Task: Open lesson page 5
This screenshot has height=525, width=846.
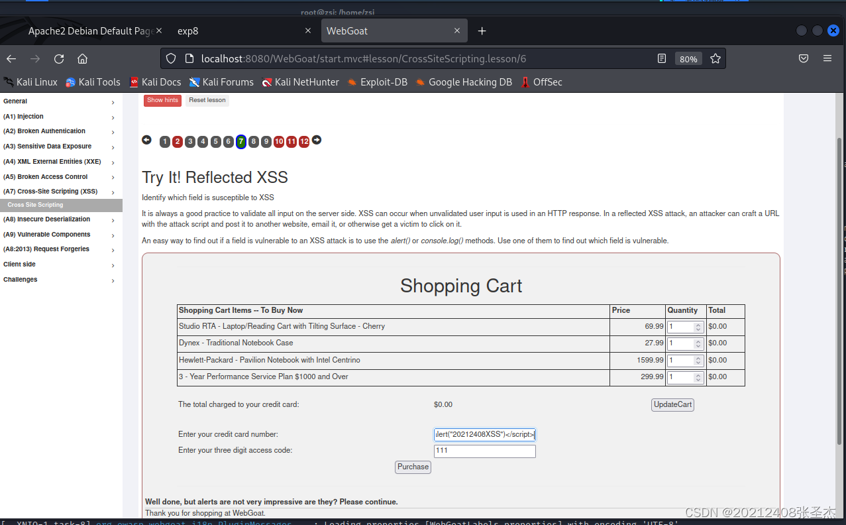Action: 215,141
